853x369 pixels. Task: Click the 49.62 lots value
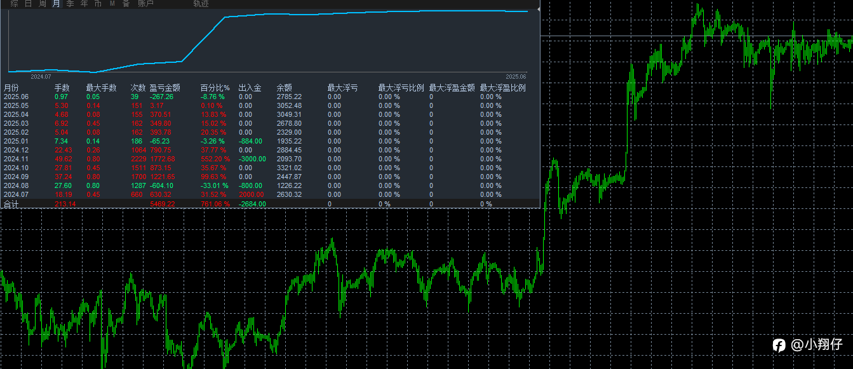click(63, 159)
